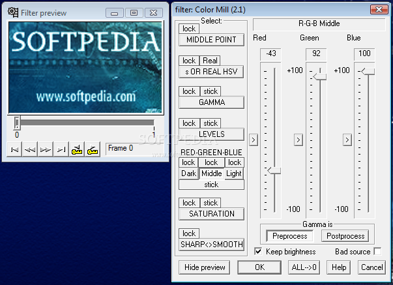This screenshot has height=285, width=393.
Task: Maximize the Filter preview window
Action: (x=134, y=12)
